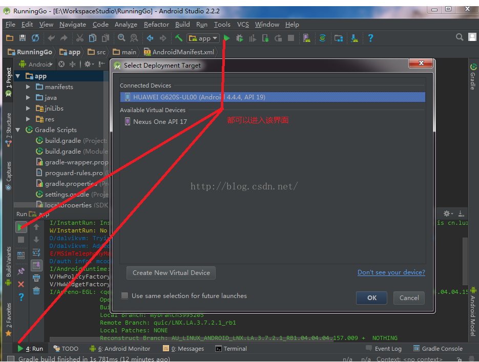Click the Cancel button in dialog
479x362 pixels.
[409, 297]
